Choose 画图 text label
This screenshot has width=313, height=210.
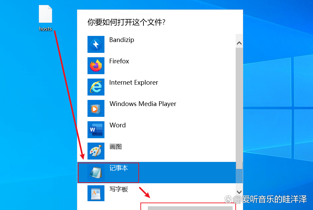click(x=116, y=147)
